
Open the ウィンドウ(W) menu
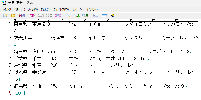coord(61,9)
